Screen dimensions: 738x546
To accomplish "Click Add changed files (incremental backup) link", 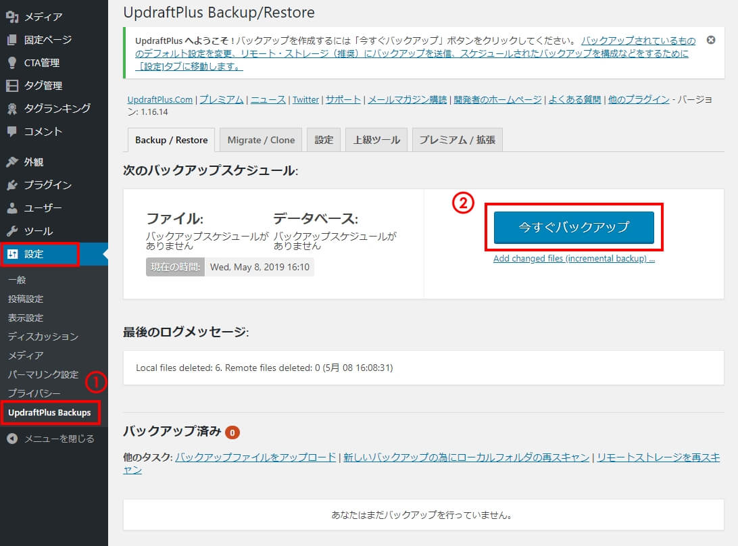I will (x=574, y=258).
